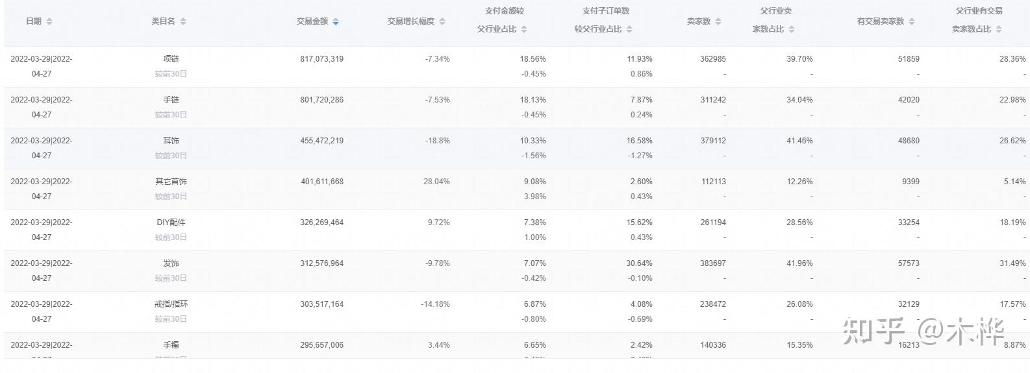Select the 手链 category name
1030x373 pixels.
click(171, 99)
